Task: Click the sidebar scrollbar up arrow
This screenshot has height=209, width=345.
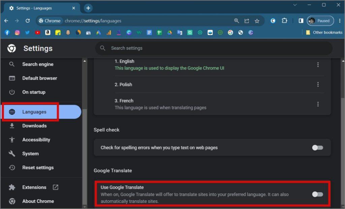Action: [x=85, y=61]
